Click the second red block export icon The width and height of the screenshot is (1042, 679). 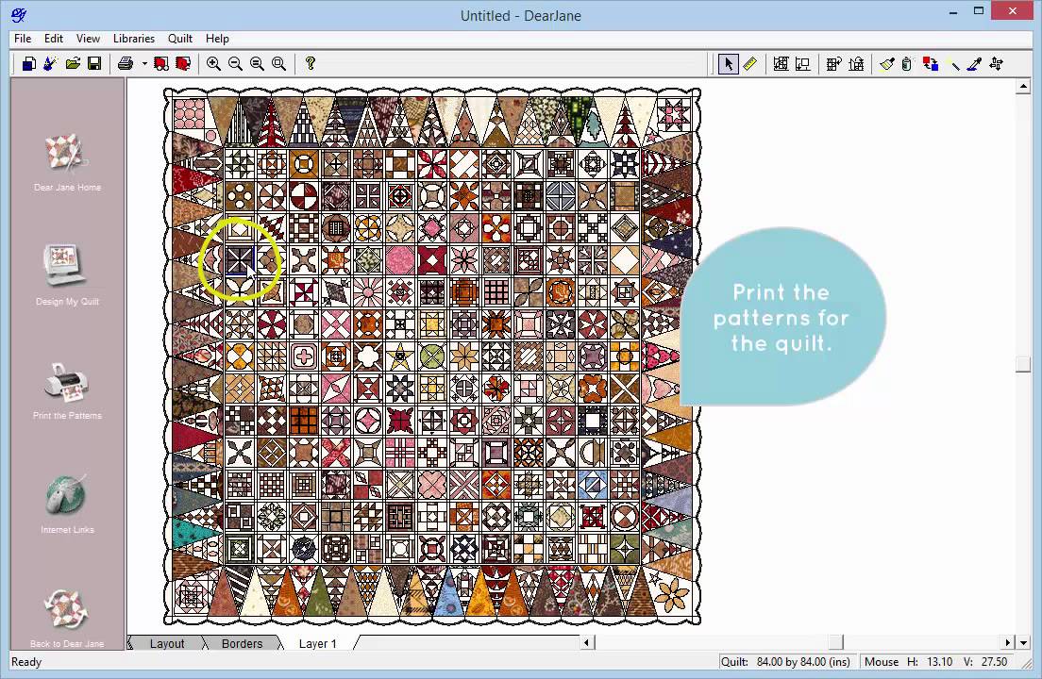183,64
